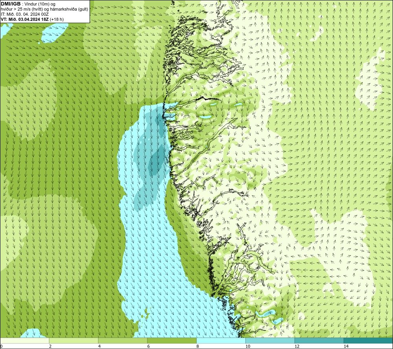Click the light green 2–4 legend segment

(74, 341)
